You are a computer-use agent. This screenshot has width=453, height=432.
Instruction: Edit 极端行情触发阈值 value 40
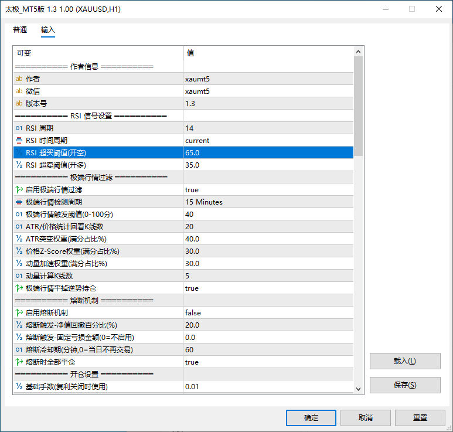pyautogui.click(x=268, y=214)
